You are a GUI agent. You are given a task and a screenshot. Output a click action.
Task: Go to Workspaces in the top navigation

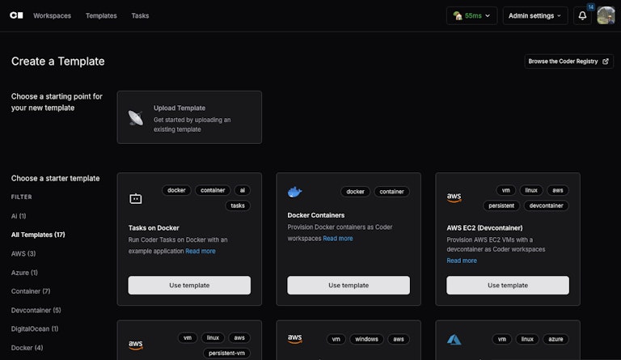click(53, 16)
